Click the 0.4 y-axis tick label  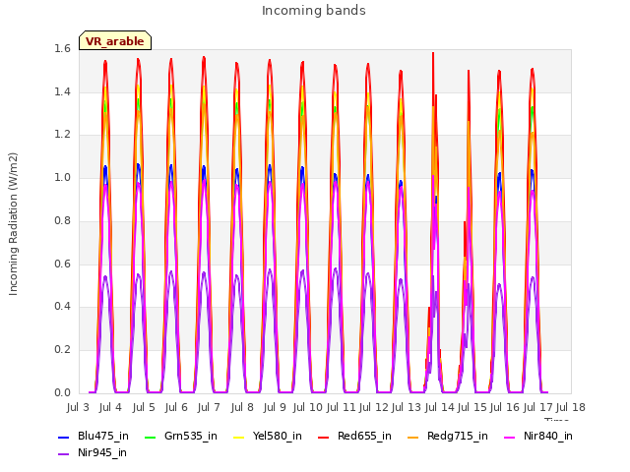pos(62,307)
